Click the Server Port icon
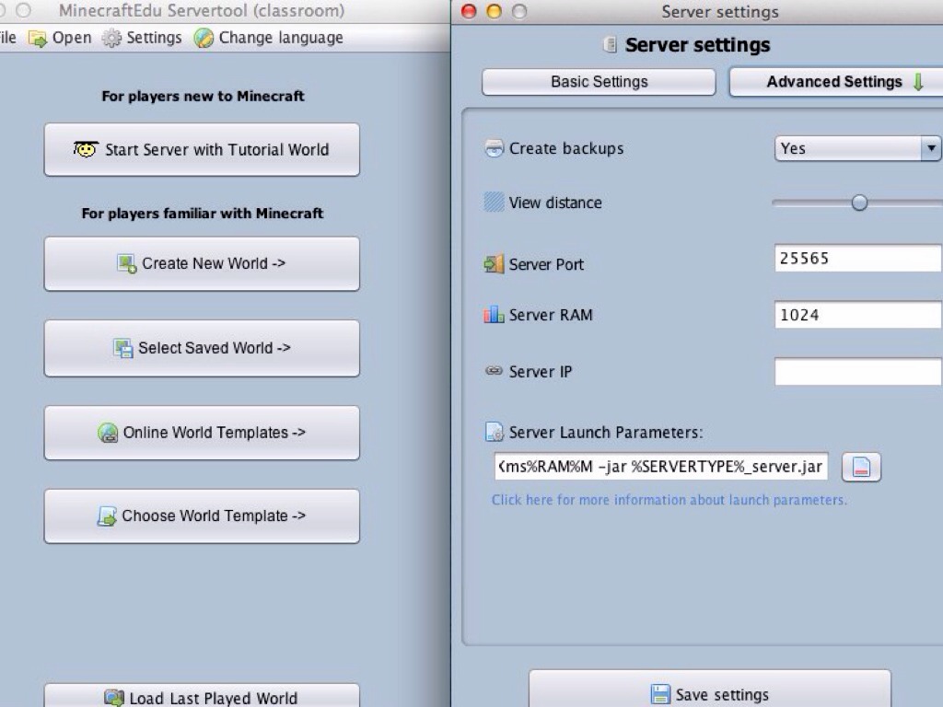 pyautogui.click(x=494, y=264)
